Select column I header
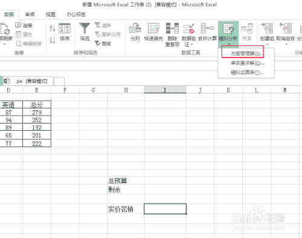Viewport: 302px width, 238px height. [165, 90]
